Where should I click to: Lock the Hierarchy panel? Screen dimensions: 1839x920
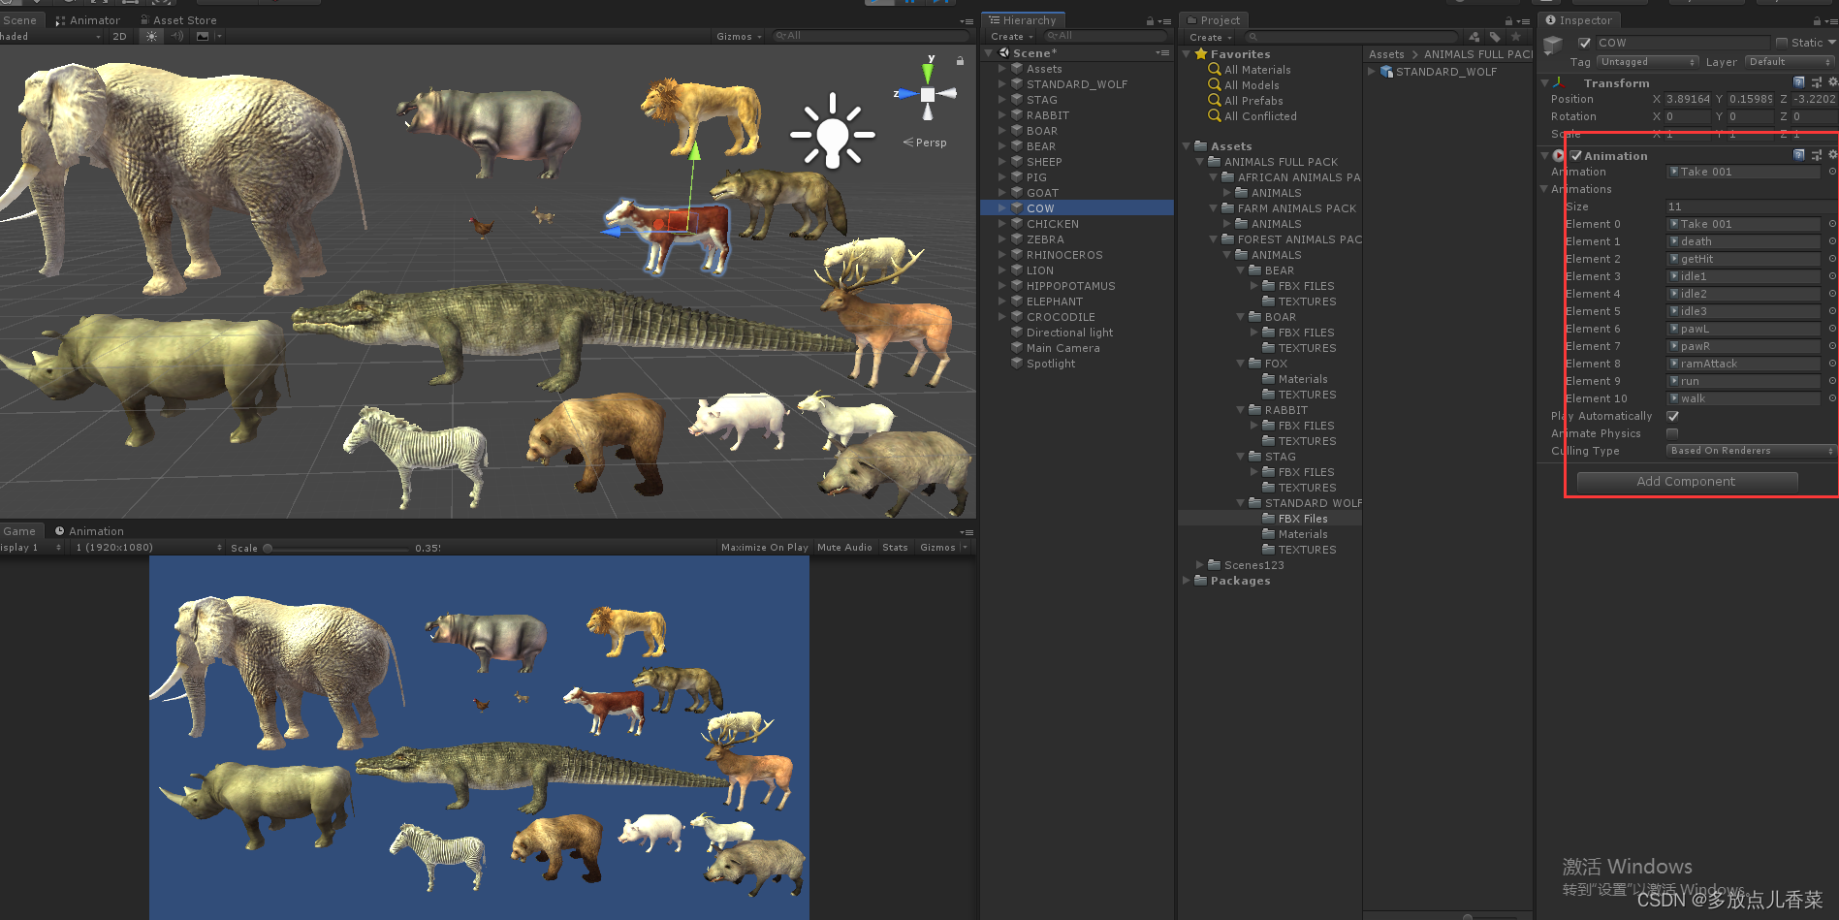coord(1150,20)
